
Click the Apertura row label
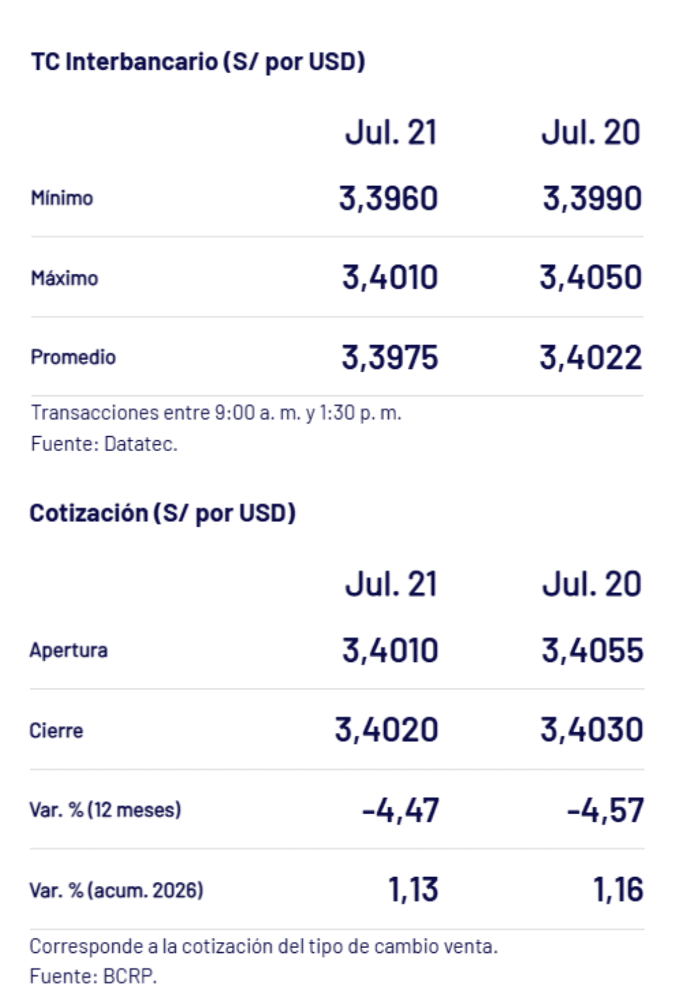(69, 650)
